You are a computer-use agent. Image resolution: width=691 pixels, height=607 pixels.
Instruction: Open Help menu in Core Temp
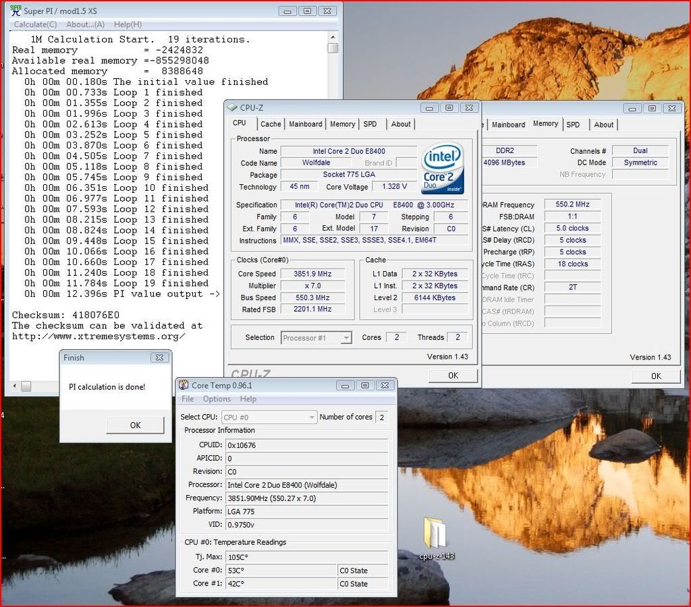[x=248, y=399]
